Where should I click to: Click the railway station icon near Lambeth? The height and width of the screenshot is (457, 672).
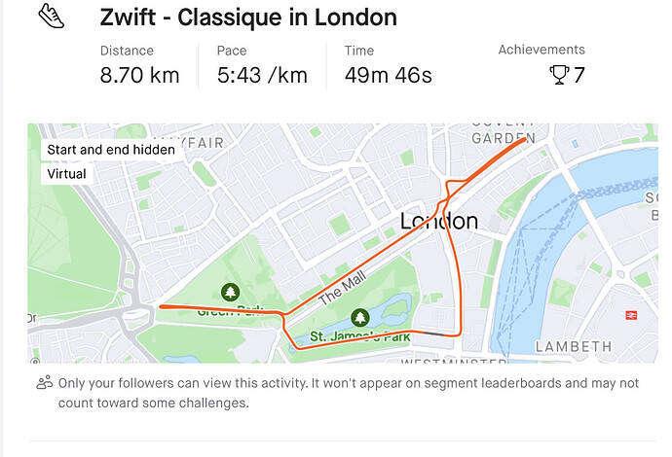(x=631, y=315)
